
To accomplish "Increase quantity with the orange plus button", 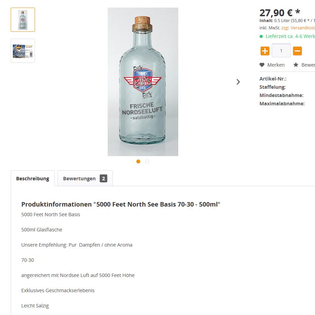I will pyautogui.click(x=265, y=51).
